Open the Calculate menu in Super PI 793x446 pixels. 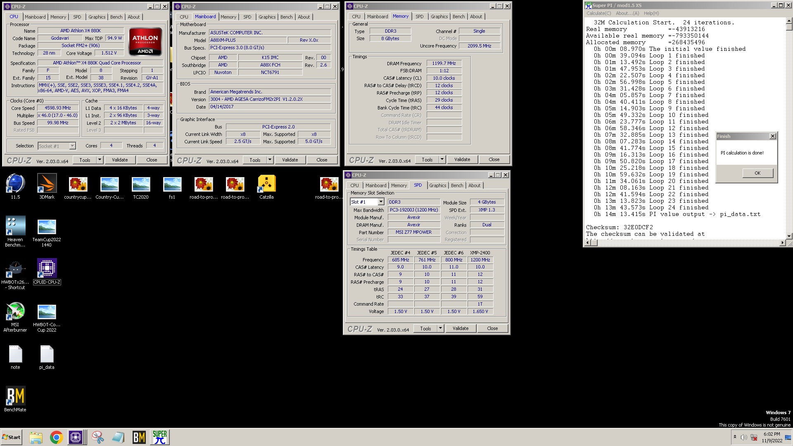(x=598, y=13)
